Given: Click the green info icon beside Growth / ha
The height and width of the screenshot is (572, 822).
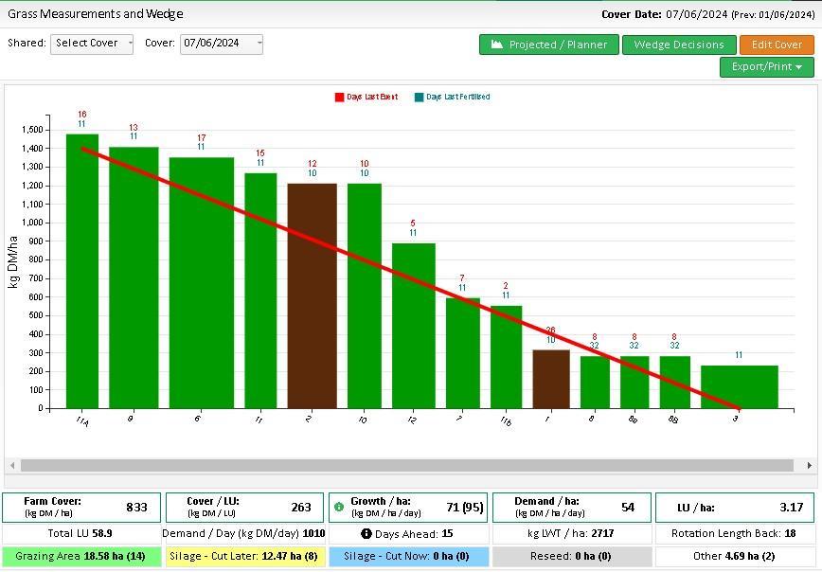Looking at the screenshot, I should coord(340,507).
